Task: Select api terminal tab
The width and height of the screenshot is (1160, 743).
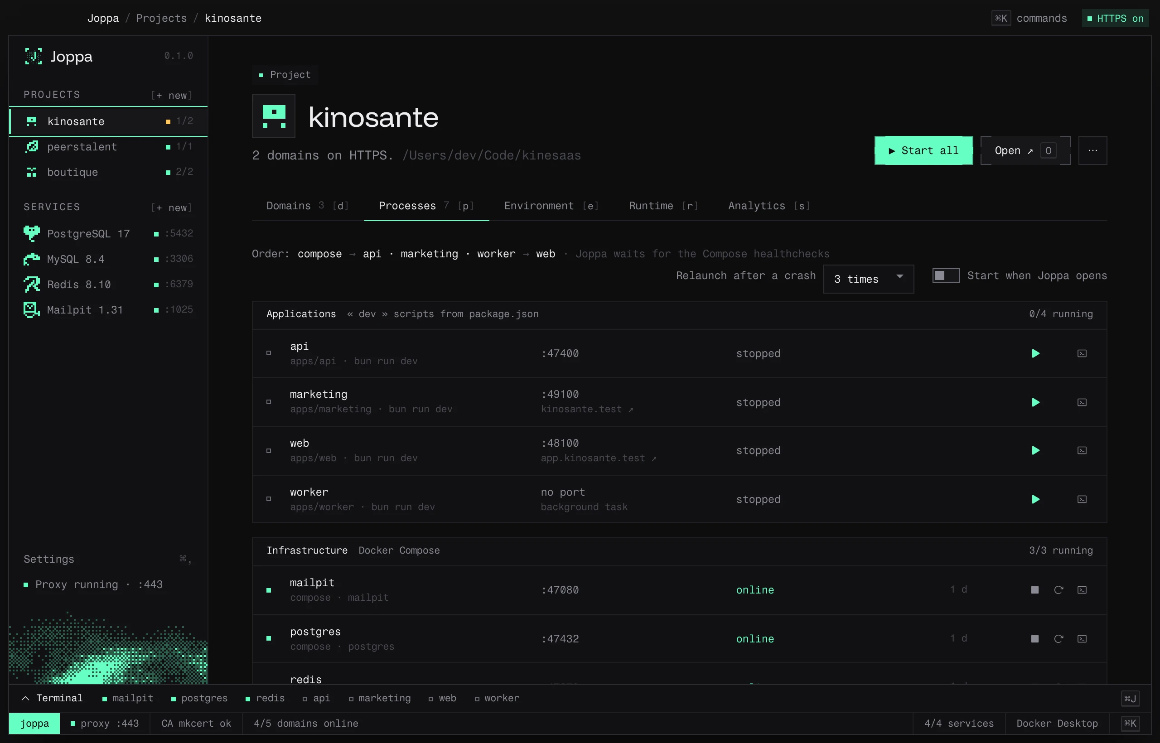Action: (x=316, y=698)
